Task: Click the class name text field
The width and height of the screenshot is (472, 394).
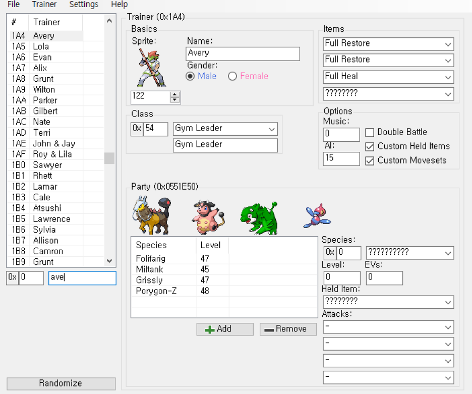Action: [x=225, y=145]
